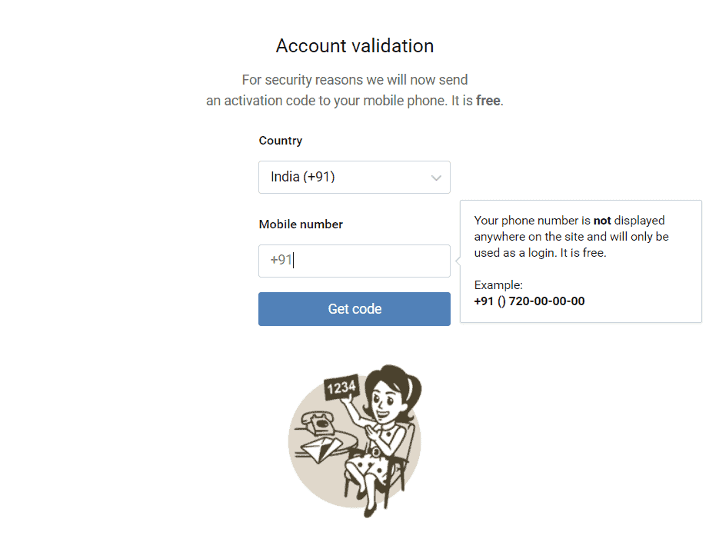Click the chevron arrow in the Country selector

pyautogui.click(x=436, y=178)
